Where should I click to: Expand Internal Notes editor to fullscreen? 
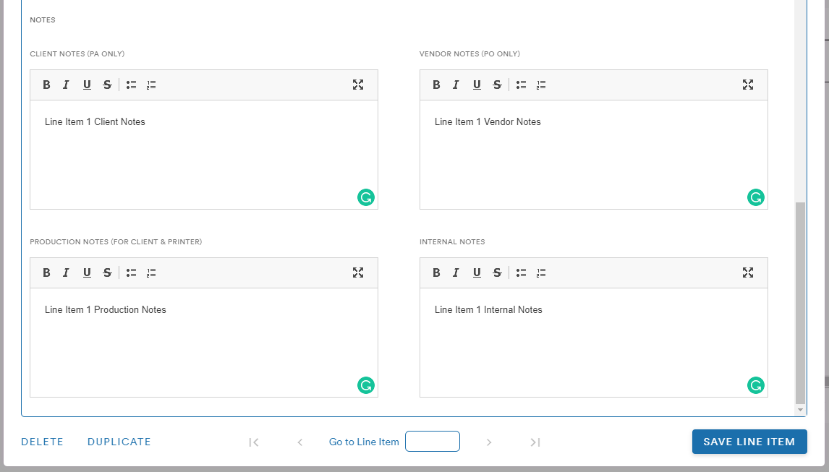(x=747, y=273)
